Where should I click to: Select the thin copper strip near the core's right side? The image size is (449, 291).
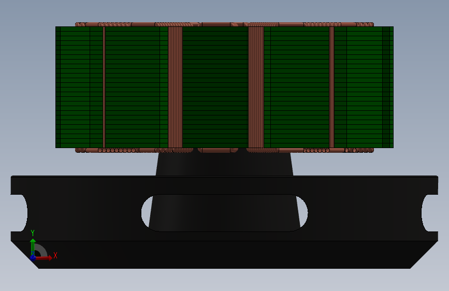click(x=331, y=88)
